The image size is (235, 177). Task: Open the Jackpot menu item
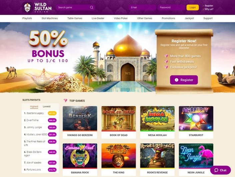[189, 18]
